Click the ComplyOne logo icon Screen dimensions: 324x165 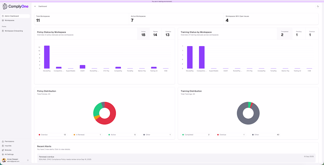[5, 6]
